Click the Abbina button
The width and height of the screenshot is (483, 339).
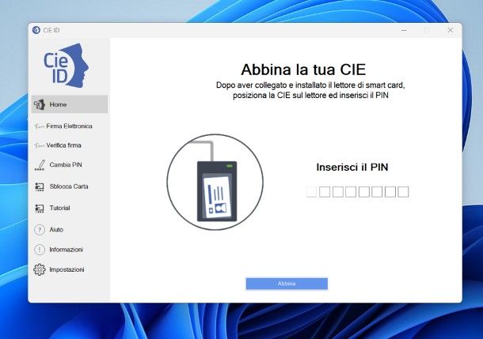click(287, 284)
